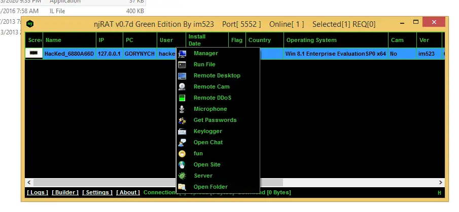Click the horizontal scrollbar right arrow
This screenshot has width=459, height=212.
click(441, 182)
